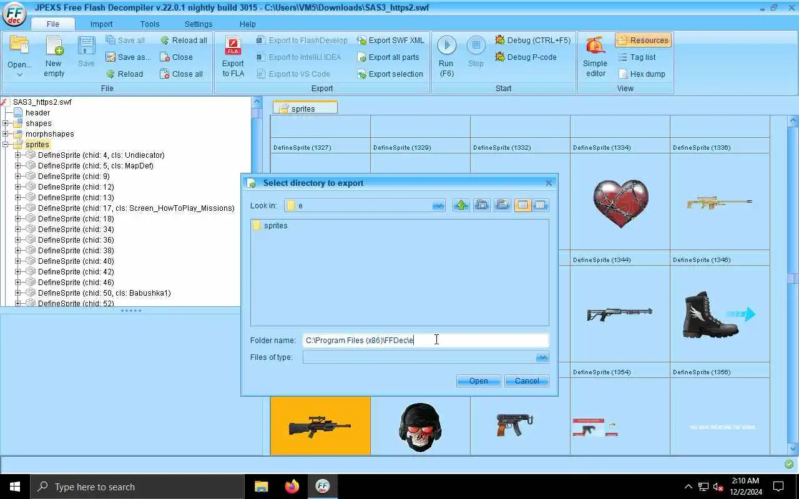Open the Settings ribbon tab
The image size is (799, 499).
pyautogui.click(x=199, y=24)
